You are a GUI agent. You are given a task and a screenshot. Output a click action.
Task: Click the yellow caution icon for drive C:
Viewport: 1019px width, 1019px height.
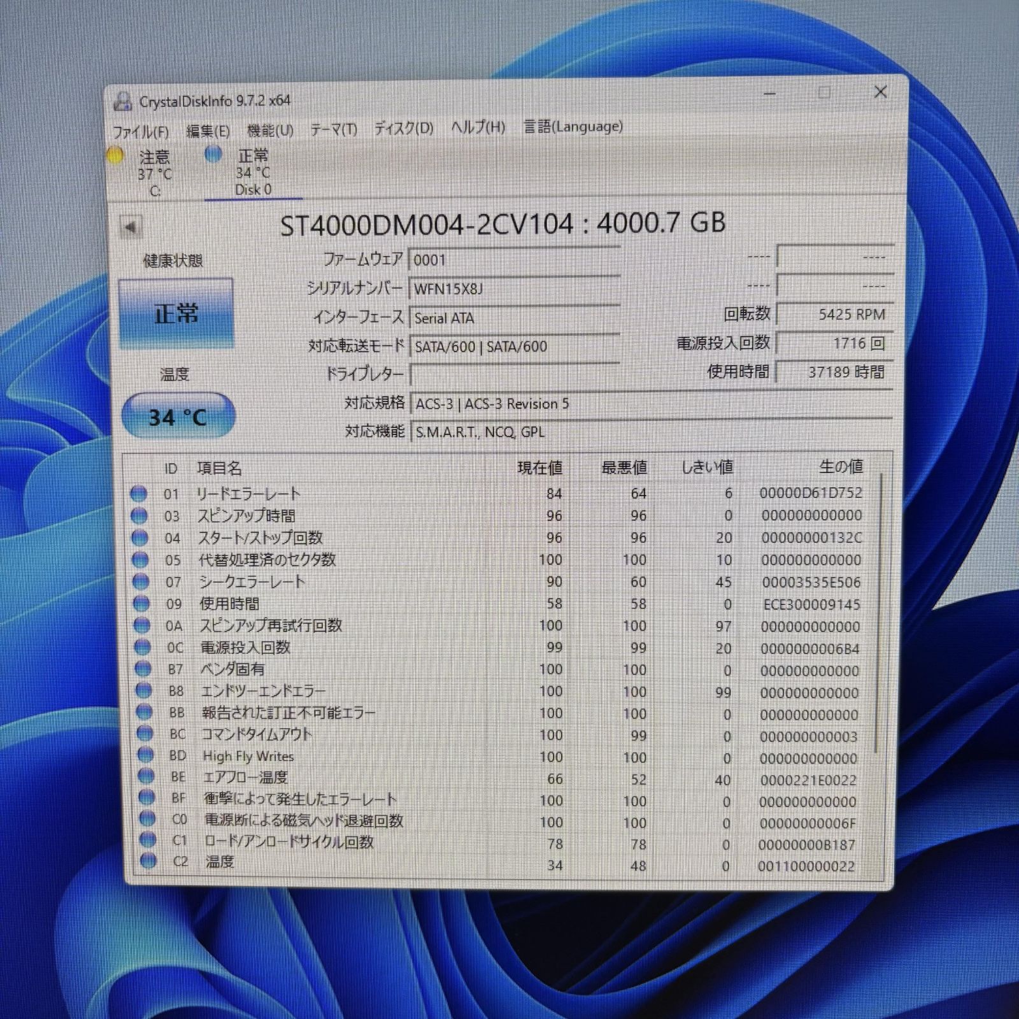116,155
